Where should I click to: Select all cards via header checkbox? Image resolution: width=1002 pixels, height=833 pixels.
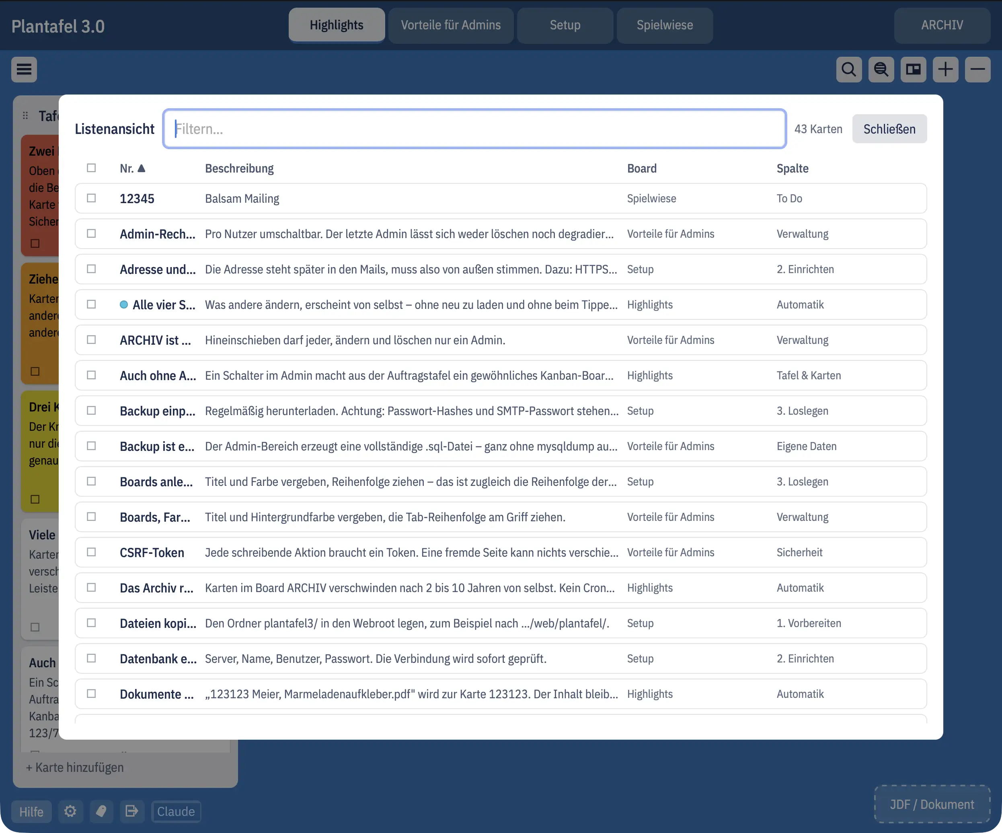click(91, 168)
